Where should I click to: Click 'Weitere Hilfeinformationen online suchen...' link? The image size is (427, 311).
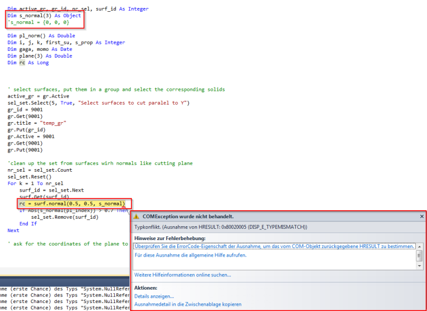click(x=183, y=275)
